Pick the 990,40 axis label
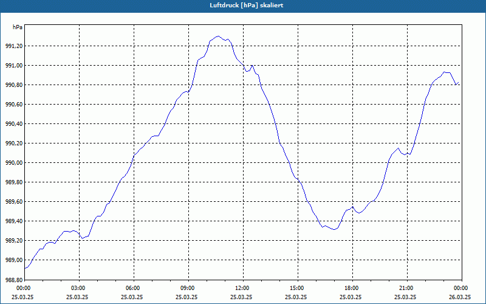The image size is (486, 304). pyautogui.click(x=14, y=124)
